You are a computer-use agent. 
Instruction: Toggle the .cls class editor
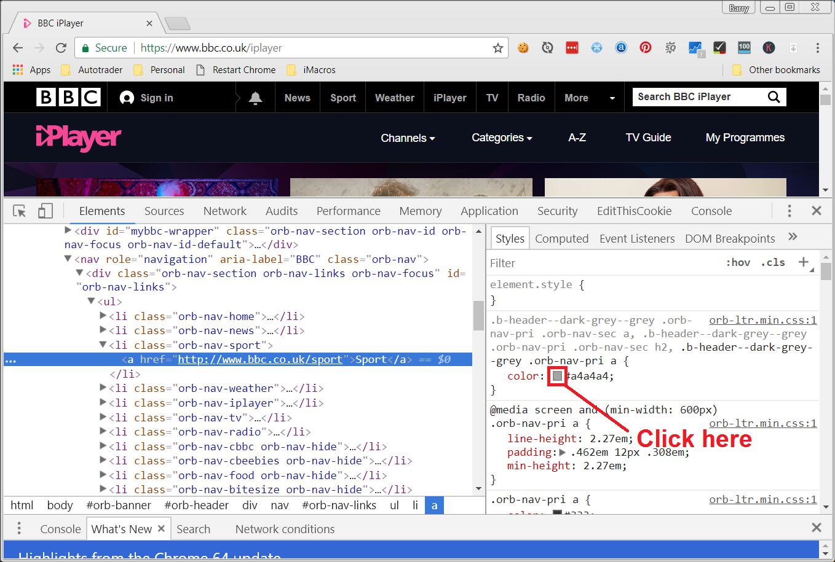[773, 262]
